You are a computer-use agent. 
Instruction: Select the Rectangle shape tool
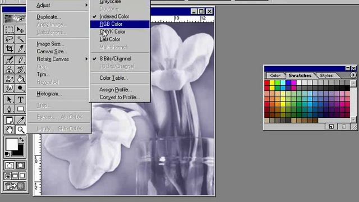pos(20,109)
